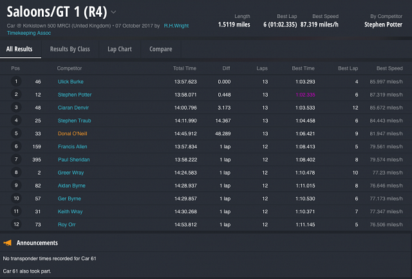Open competitor Stephen Potter in results table
This screenshot has width=412, height=279.
(x=75, y=95)
